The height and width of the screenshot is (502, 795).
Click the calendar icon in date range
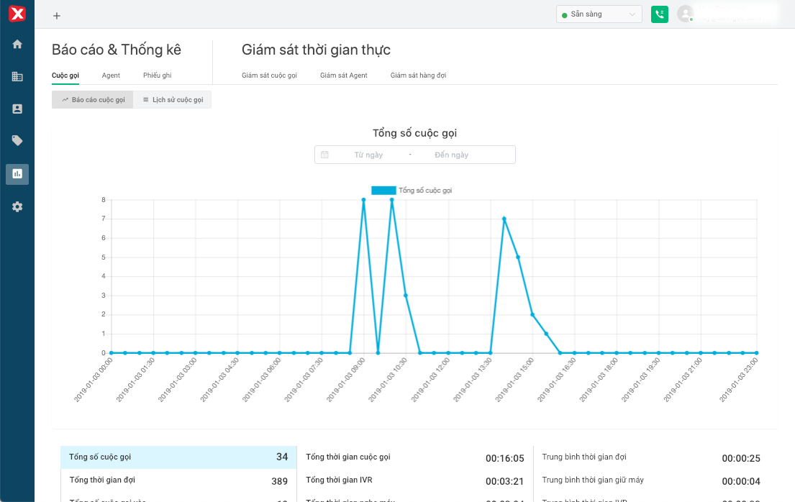tap(324, 155)
